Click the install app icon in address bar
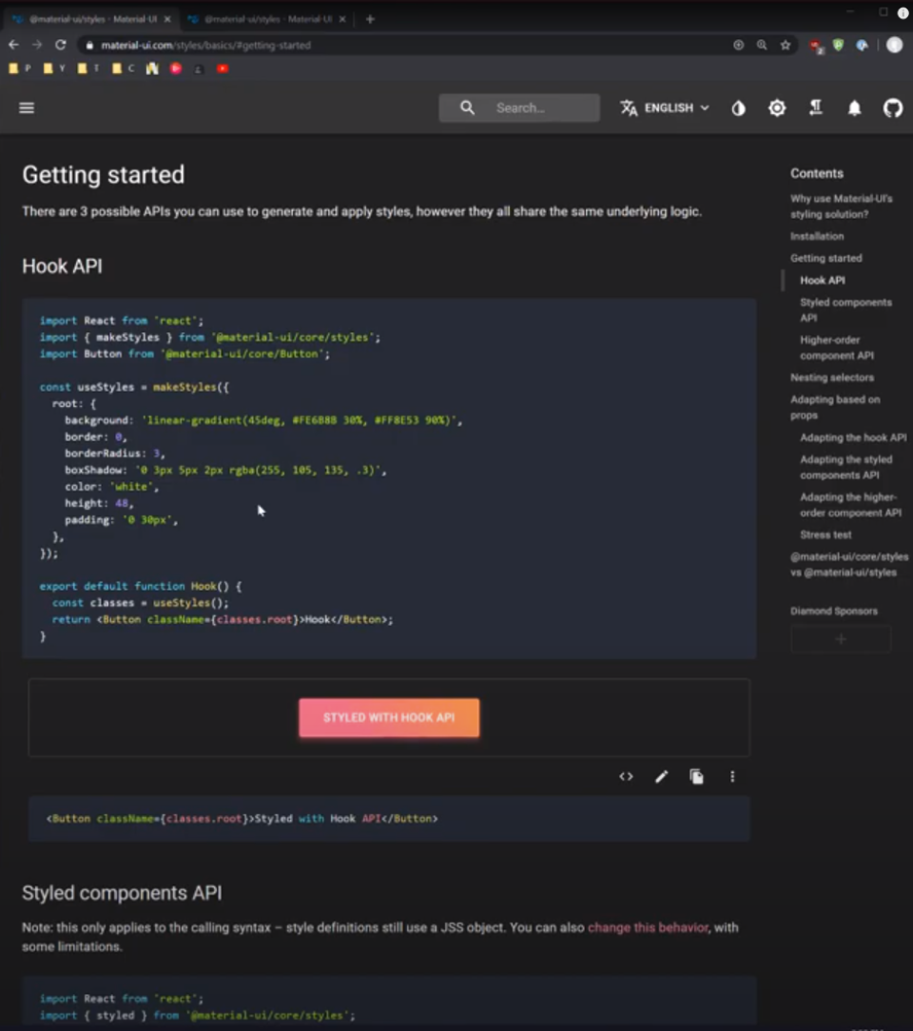Viewport: 913px width, 1031px height. [x=738, y=45]
